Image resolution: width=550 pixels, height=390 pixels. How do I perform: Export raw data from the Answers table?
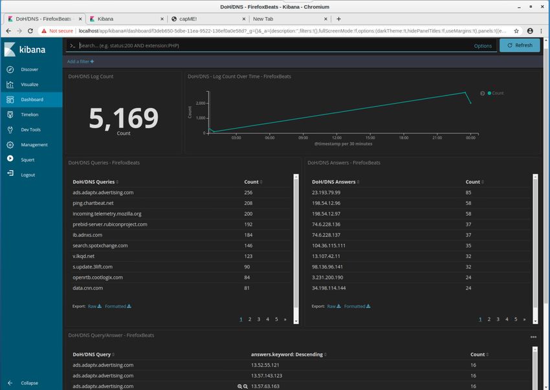[x=334, y=306]
